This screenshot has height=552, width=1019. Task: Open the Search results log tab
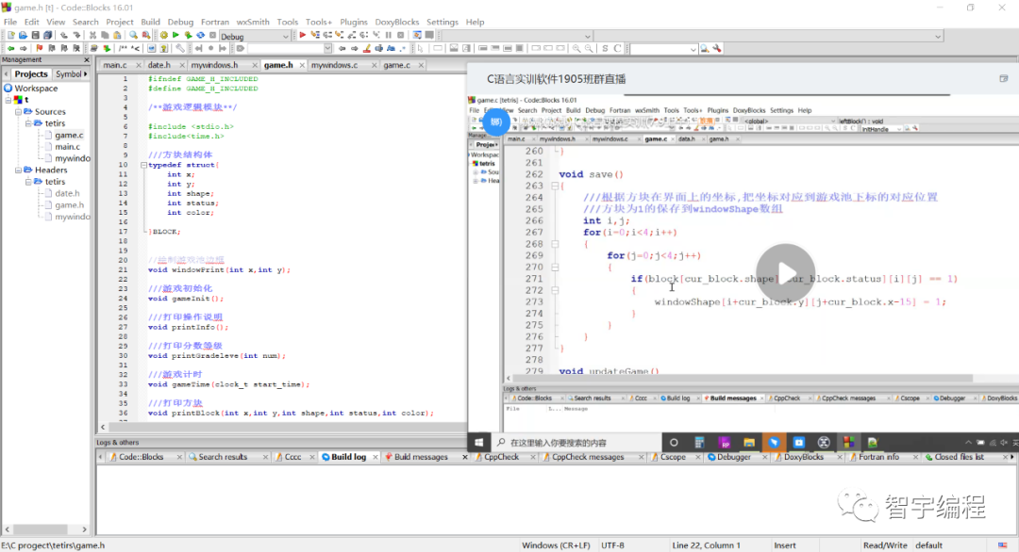tap(223, 457)
